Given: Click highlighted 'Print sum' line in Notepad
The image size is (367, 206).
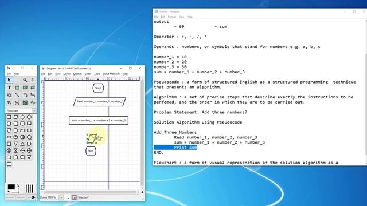Looking at the screenshot, I should 175,148.
